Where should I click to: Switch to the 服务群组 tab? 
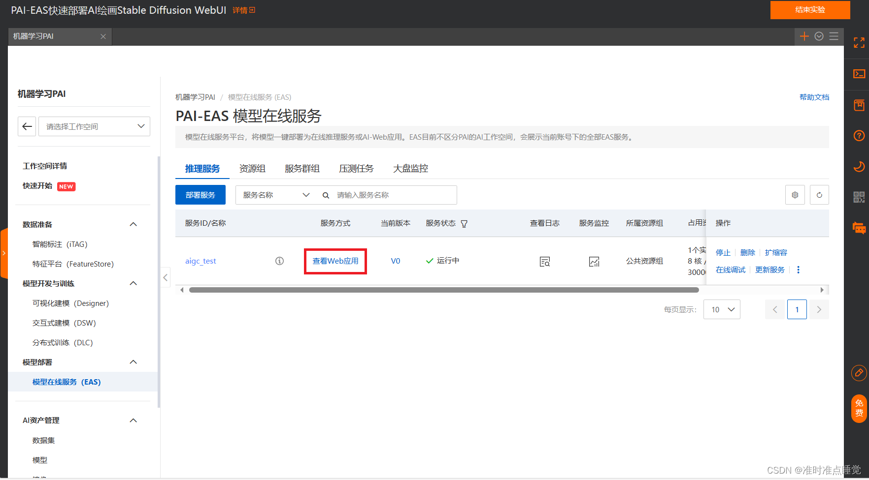click(302, 169)
